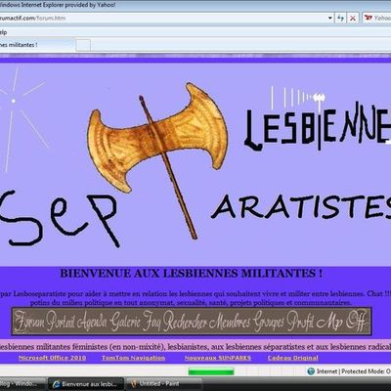Open the Help menu

3,32
